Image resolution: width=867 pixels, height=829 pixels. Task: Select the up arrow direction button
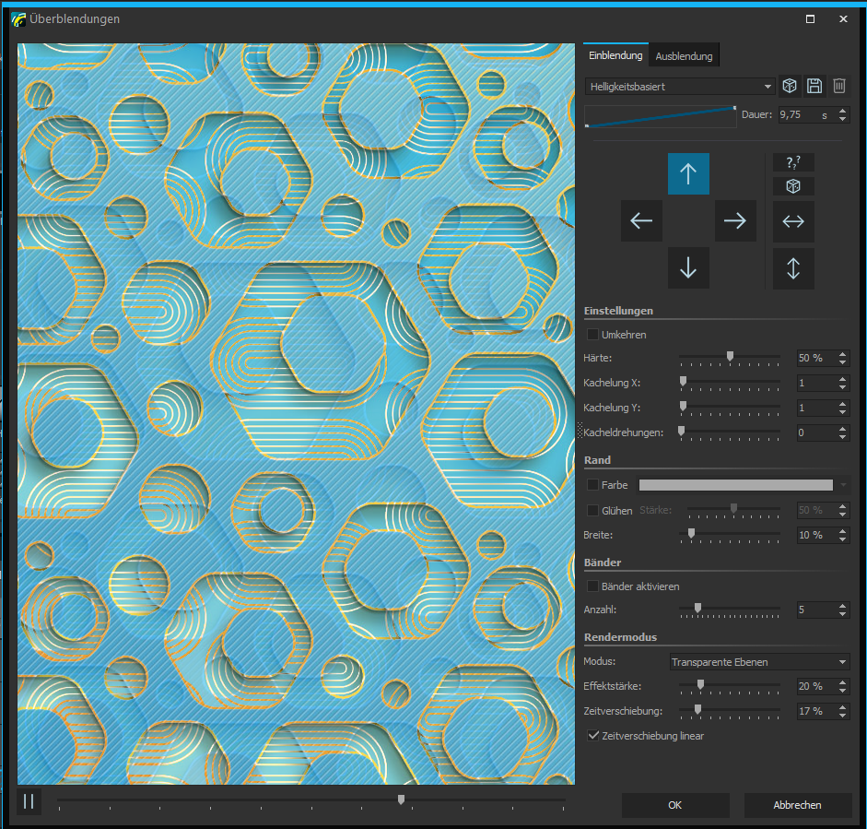pyautogui.click(x=688, y=173)
